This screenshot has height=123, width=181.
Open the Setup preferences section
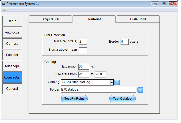[12, 21]
